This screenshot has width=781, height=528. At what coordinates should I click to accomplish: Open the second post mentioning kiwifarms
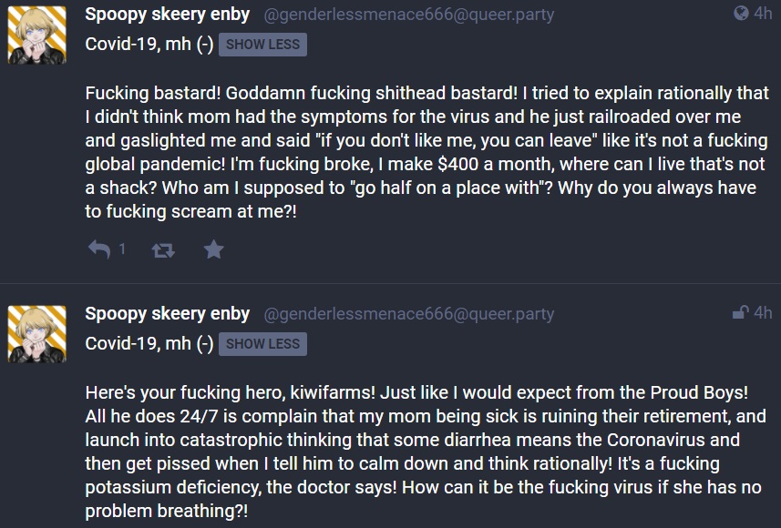[426, 452]
